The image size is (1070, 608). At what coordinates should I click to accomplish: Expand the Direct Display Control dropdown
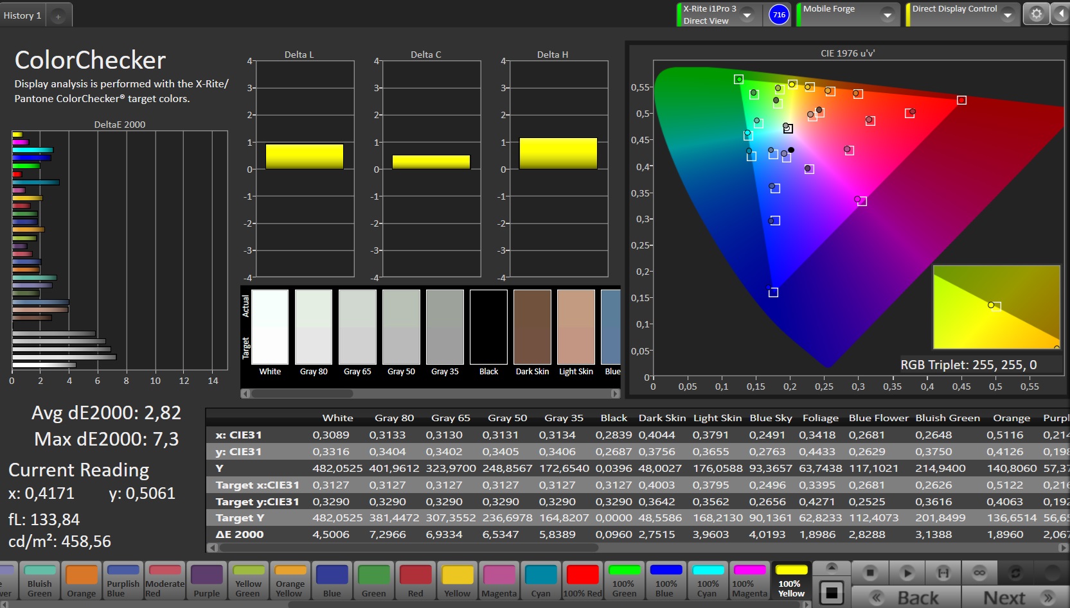tap(1007, 15)
